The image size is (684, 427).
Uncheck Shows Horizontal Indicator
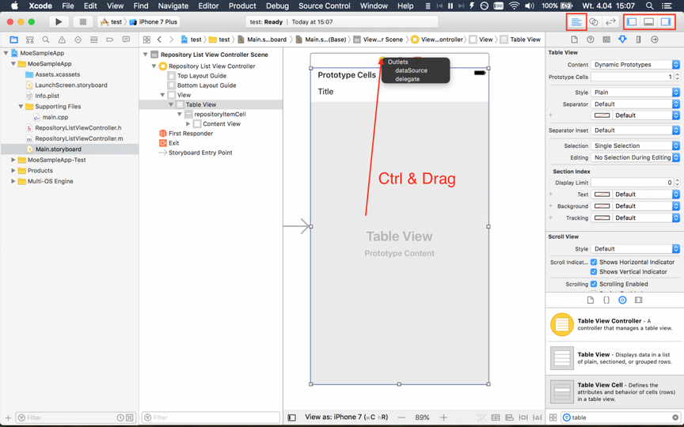(x=594, y=262)
